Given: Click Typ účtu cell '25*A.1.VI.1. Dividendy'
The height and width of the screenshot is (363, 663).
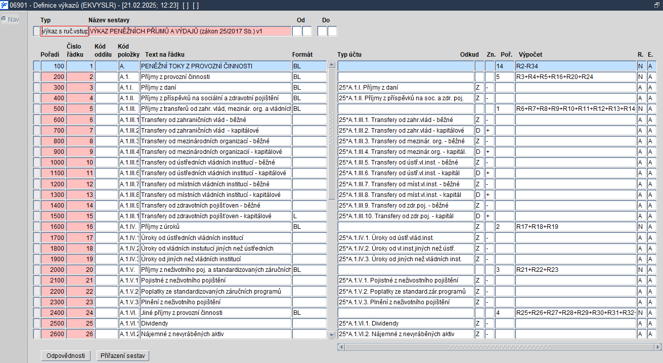Looking at the screenshot, I should [406, 324].
